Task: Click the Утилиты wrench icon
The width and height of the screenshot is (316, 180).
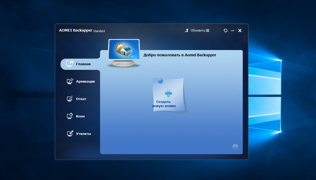Action: (x=70, y=133)
